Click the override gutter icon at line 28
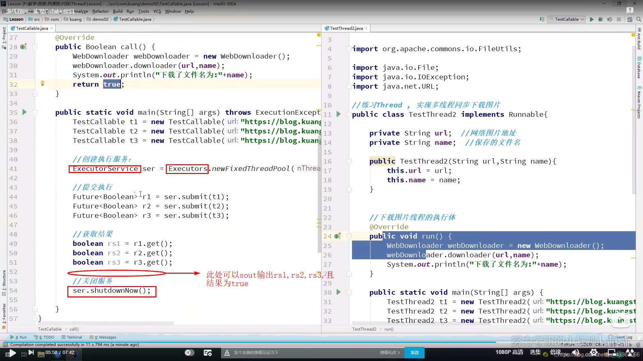Viewport: 643px width, 361px height. pos(23,47)
